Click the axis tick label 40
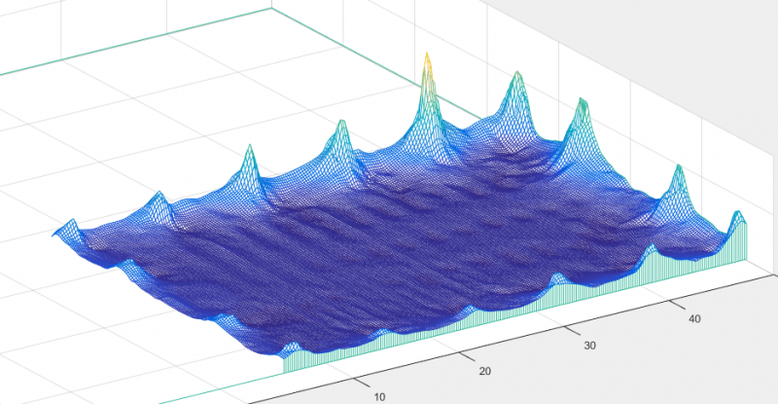This screenshot has height=404, width=778. 694,319
